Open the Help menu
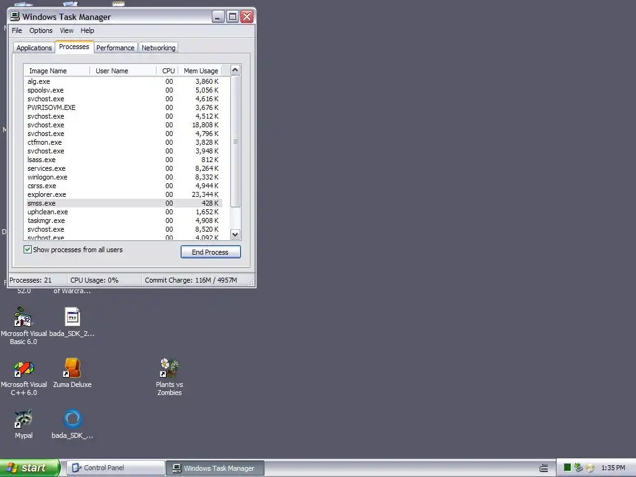Viewport: 636px width, 477px height. coord(87,30)
